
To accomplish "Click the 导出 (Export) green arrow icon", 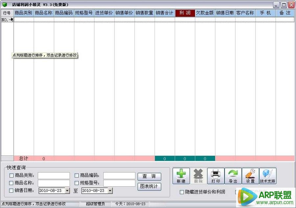I will click(x=233, y=176).
